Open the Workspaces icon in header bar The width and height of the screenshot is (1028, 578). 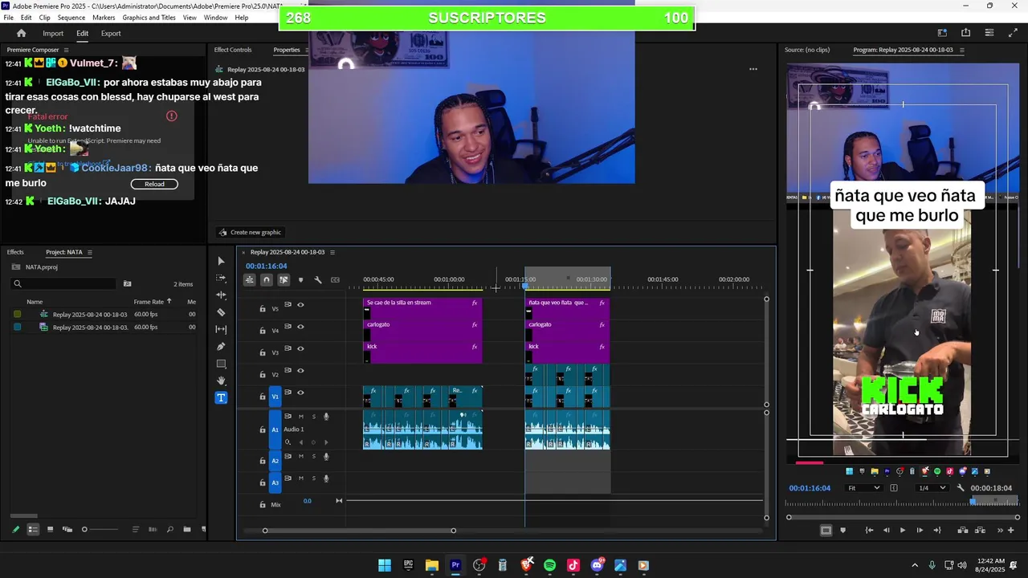pos(942,33)
